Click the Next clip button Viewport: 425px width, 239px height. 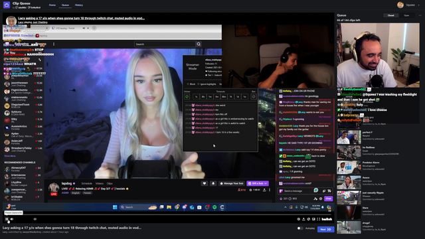(325, 229)
